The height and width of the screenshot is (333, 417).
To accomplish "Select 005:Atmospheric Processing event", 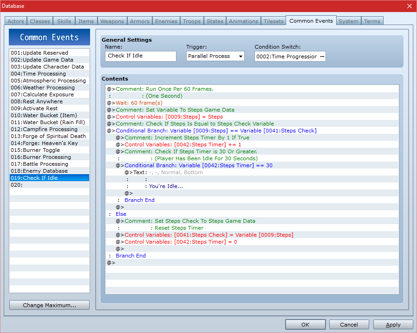I will click(x=49, y=81).
